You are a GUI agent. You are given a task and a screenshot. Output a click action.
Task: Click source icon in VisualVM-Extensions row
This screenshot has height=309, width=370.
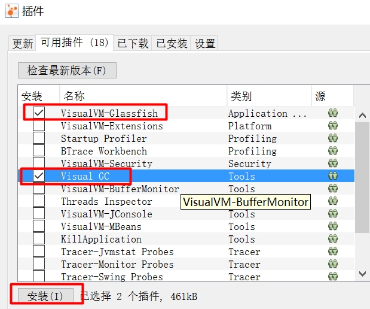point(333,126)
